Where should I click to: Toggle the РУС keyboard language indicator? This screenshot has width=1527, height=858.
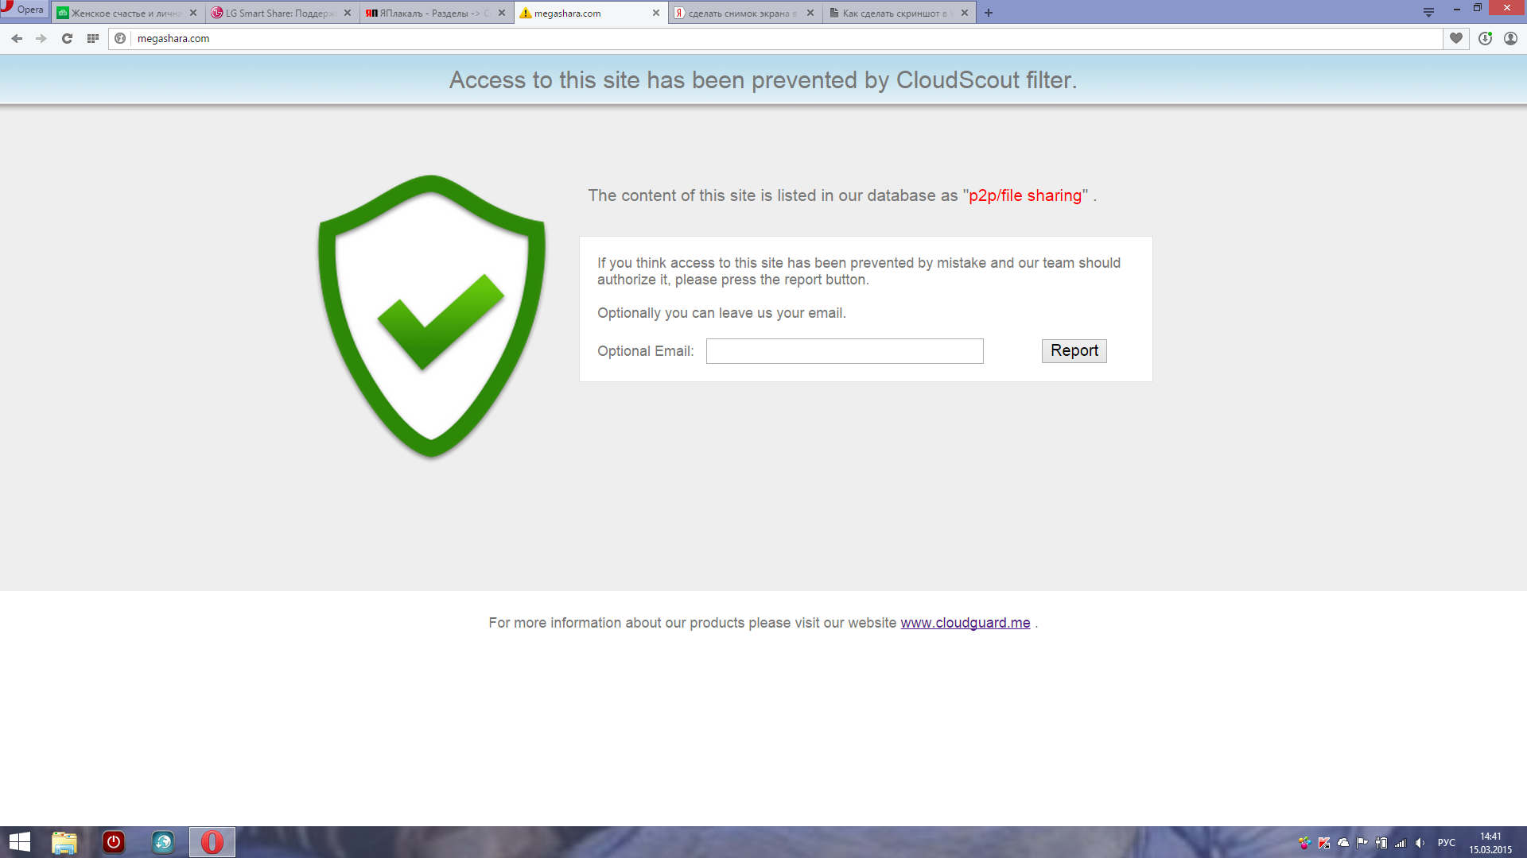tap(1447, 843)
